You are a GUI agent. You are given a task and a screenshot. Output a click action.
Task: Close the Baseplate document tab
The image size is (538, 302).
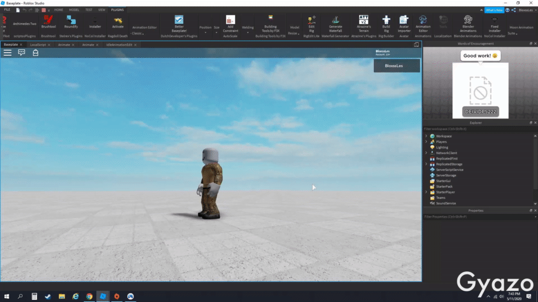[21, 45]
